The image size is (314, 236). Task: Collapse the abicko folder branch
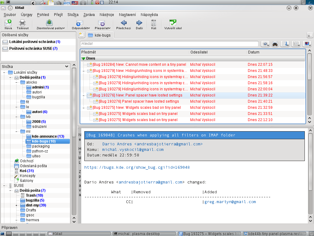17,82
